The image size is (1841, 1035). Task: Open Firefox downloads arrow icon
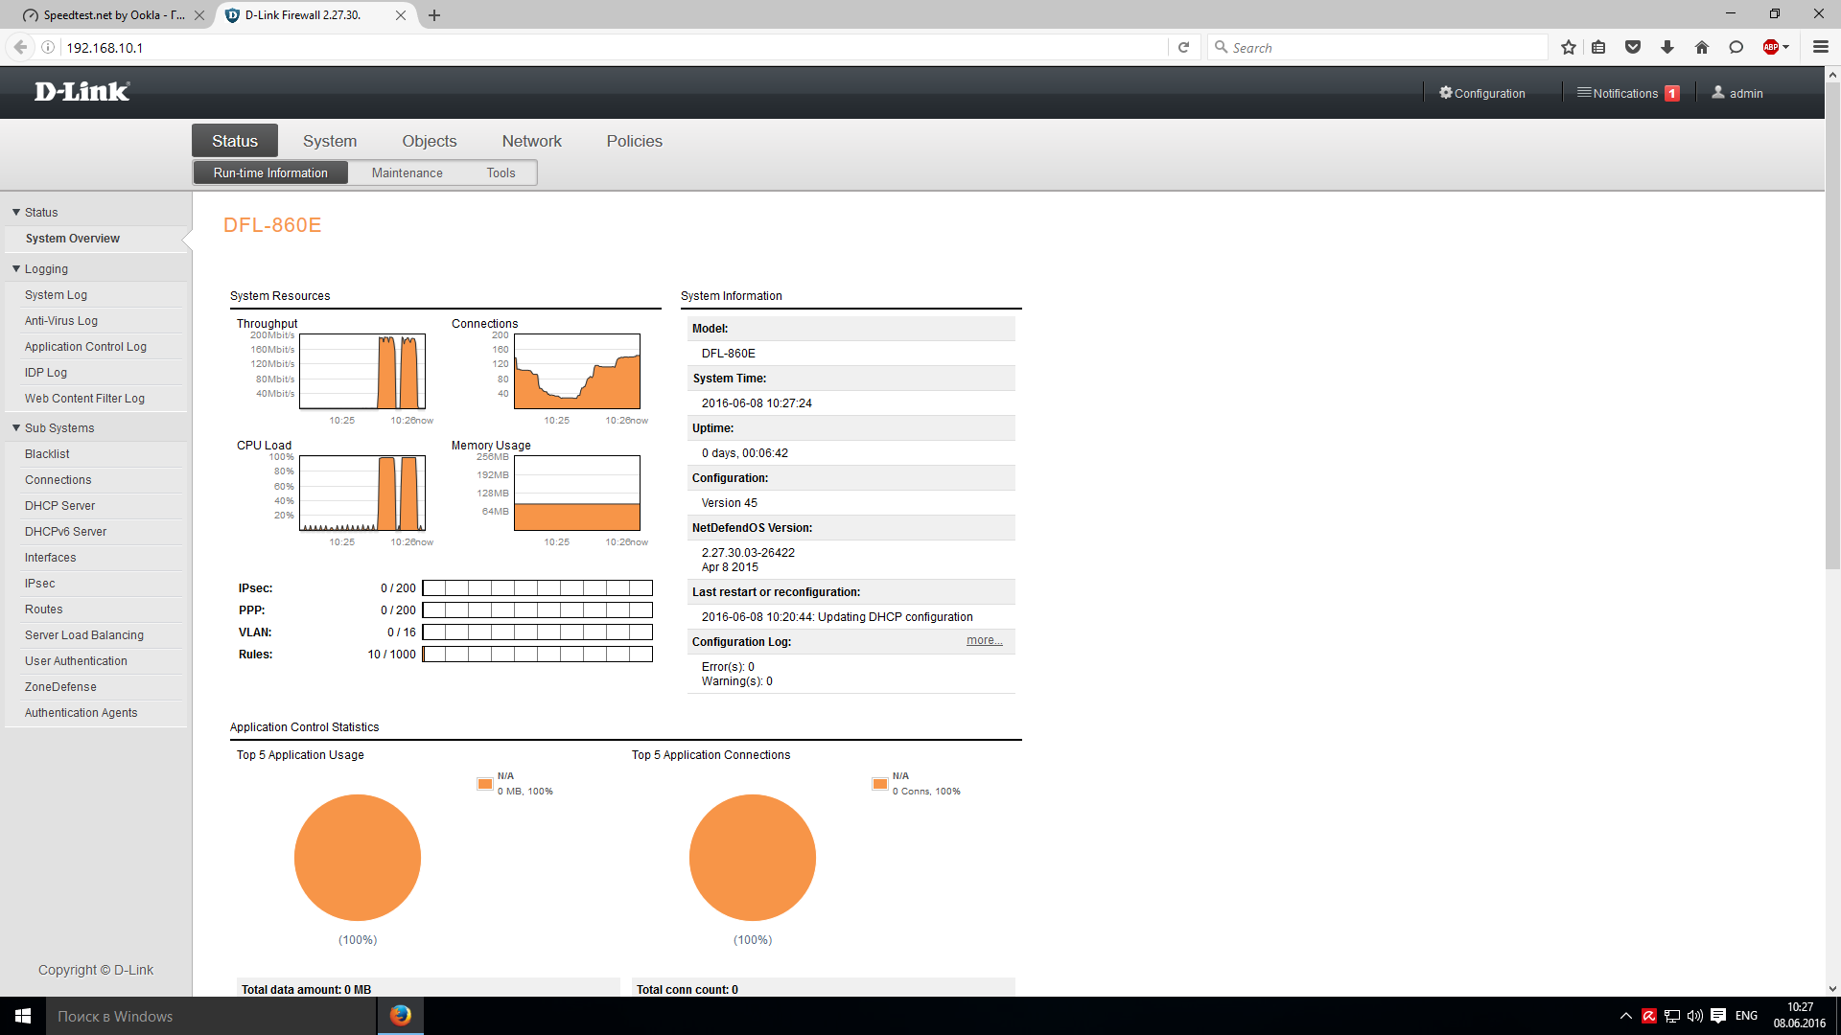click(x=1667, y=47)
